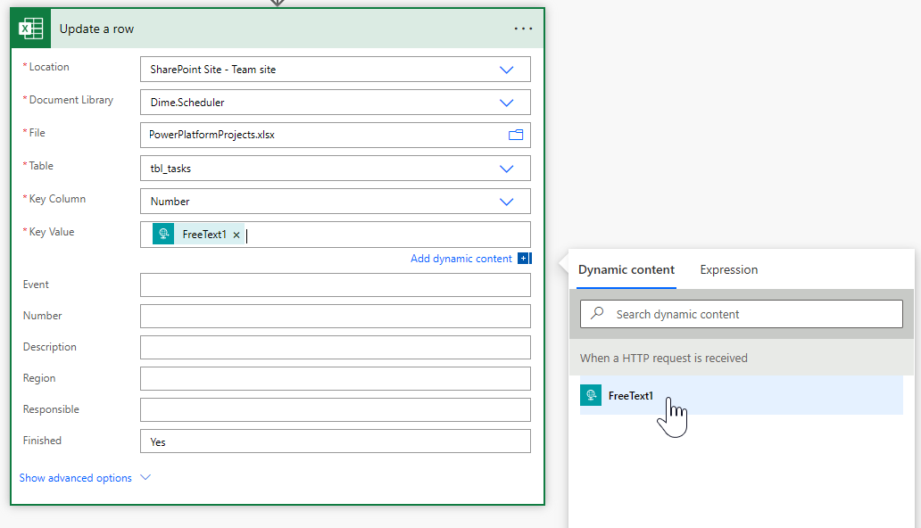Expand the Table dropdown showing tbl_tasks
The height and width of the screenshot is (528, 921).
tap(506, 169)
